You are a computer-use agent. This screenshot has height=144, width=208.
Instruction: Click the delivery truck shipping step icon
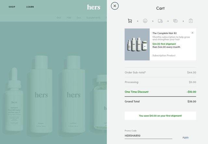160,21
